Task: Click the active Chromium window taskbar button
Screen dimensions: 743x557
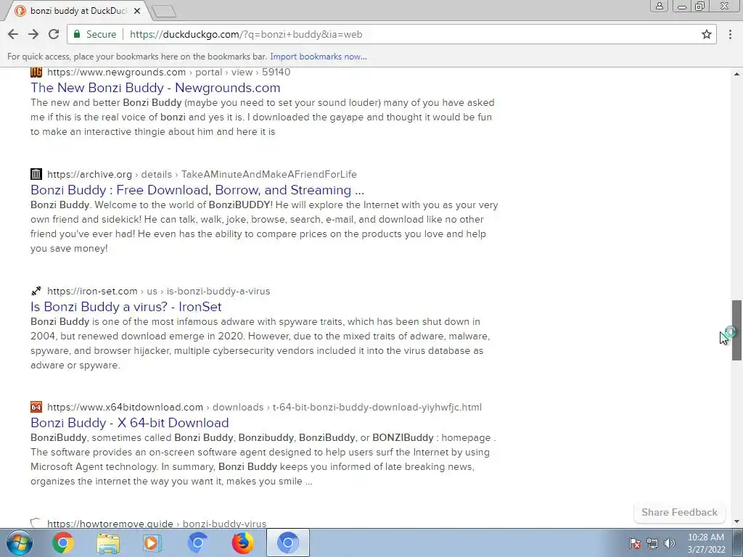Action: pos(287,542)
